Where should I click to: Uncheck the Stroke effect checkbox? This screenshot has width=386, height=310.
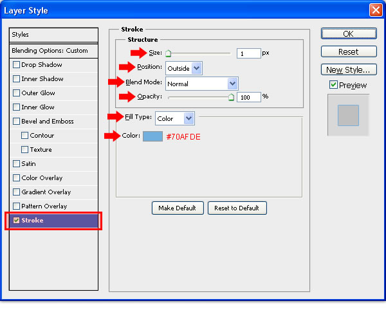16,220
